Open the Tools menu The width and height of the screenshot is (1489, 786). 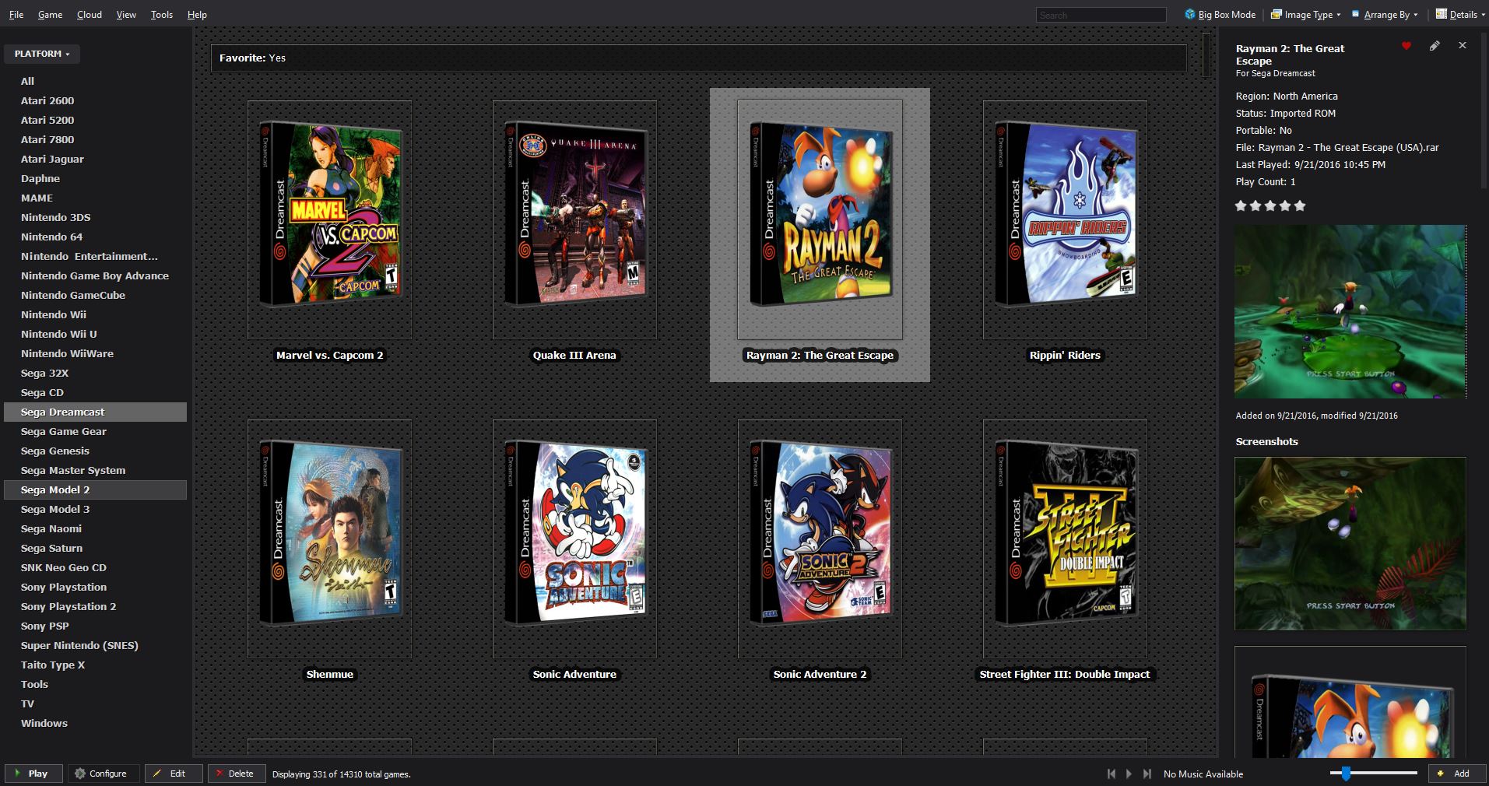pos(162,15)
